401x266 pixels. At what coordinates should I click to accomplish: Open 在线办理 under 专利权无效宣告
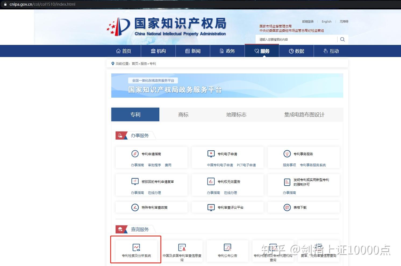pyautogui.click(x=230, y=193)
